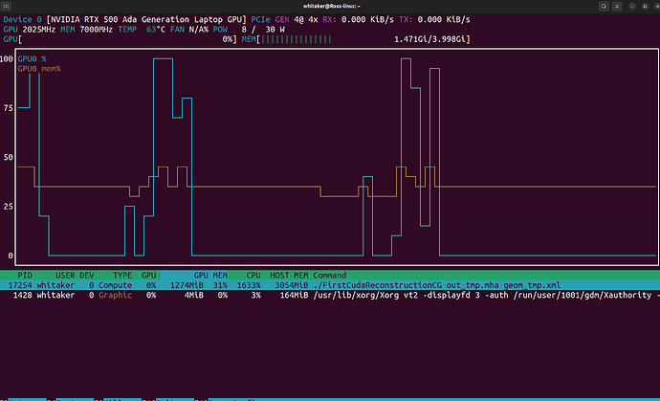This screenshot has width=660, height=401.
Task: Click the GPU0 mem% legend label
Action: tap(39, 69)
